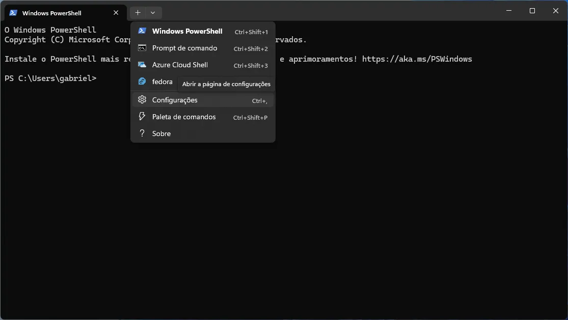Image resolution: width=568 pixels, height=320 pixels.
Task: Open Configurações settings entry
Action: pos(203,100)
